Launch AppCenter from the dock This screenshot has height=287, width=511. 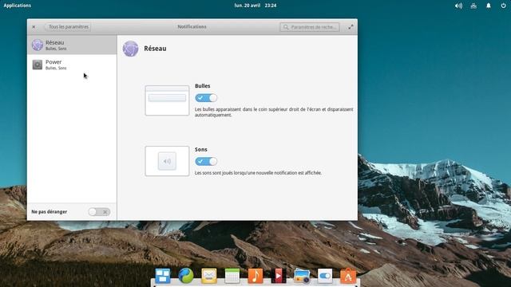tap(348, 276)
